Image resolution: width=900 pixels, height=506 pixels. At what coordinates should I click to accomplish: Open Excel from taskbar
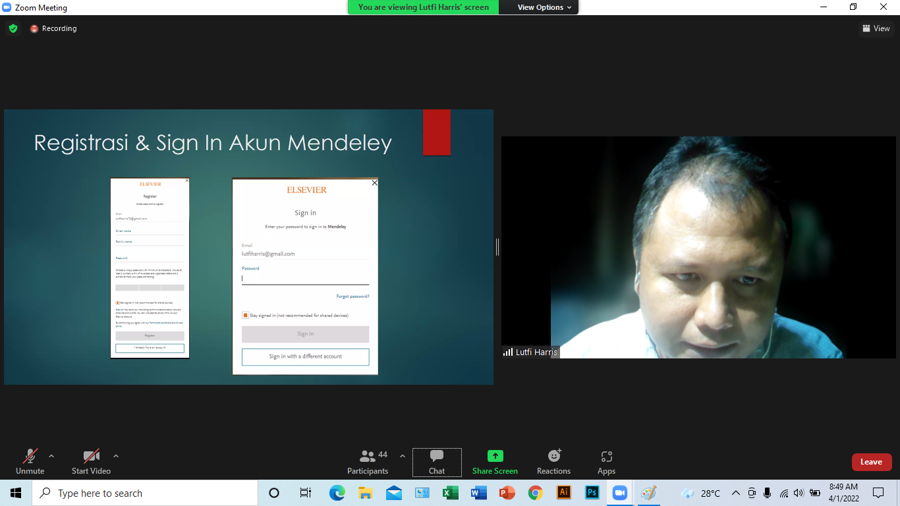pyautogui.click(x=451, y=493)
